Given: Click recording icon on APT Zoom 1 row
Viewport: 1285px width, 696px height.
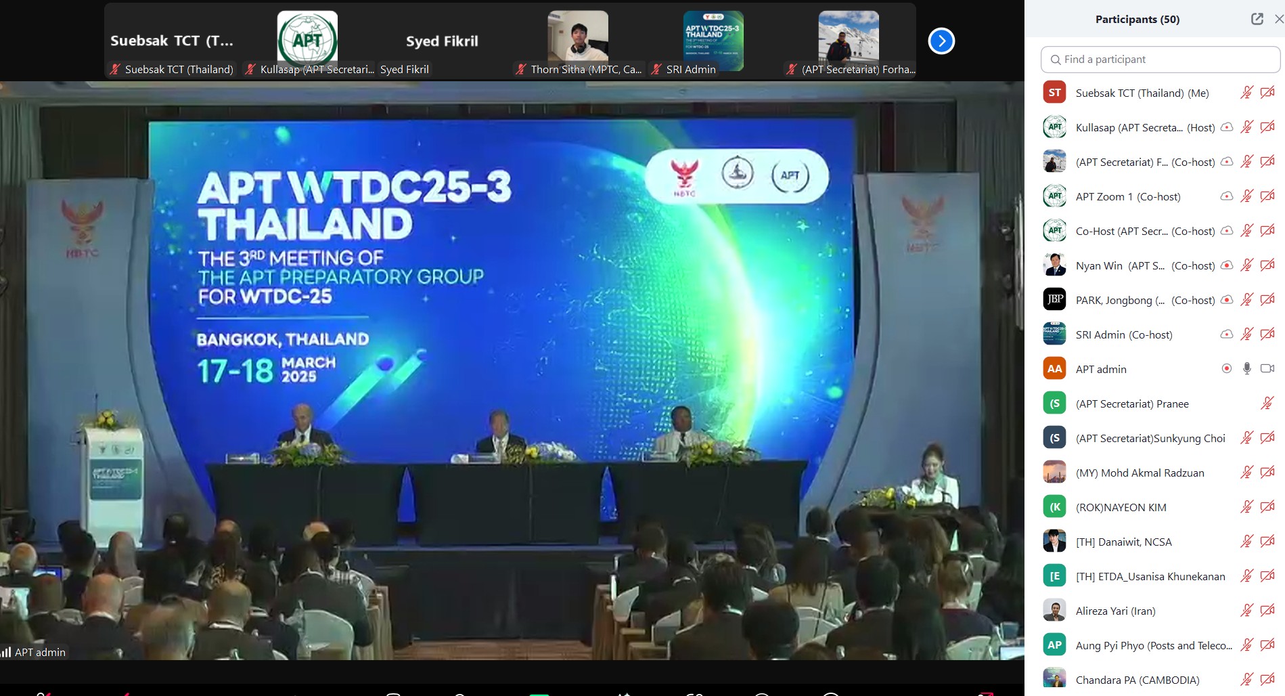Looking at the screenshot, I should pos(1226,196).
